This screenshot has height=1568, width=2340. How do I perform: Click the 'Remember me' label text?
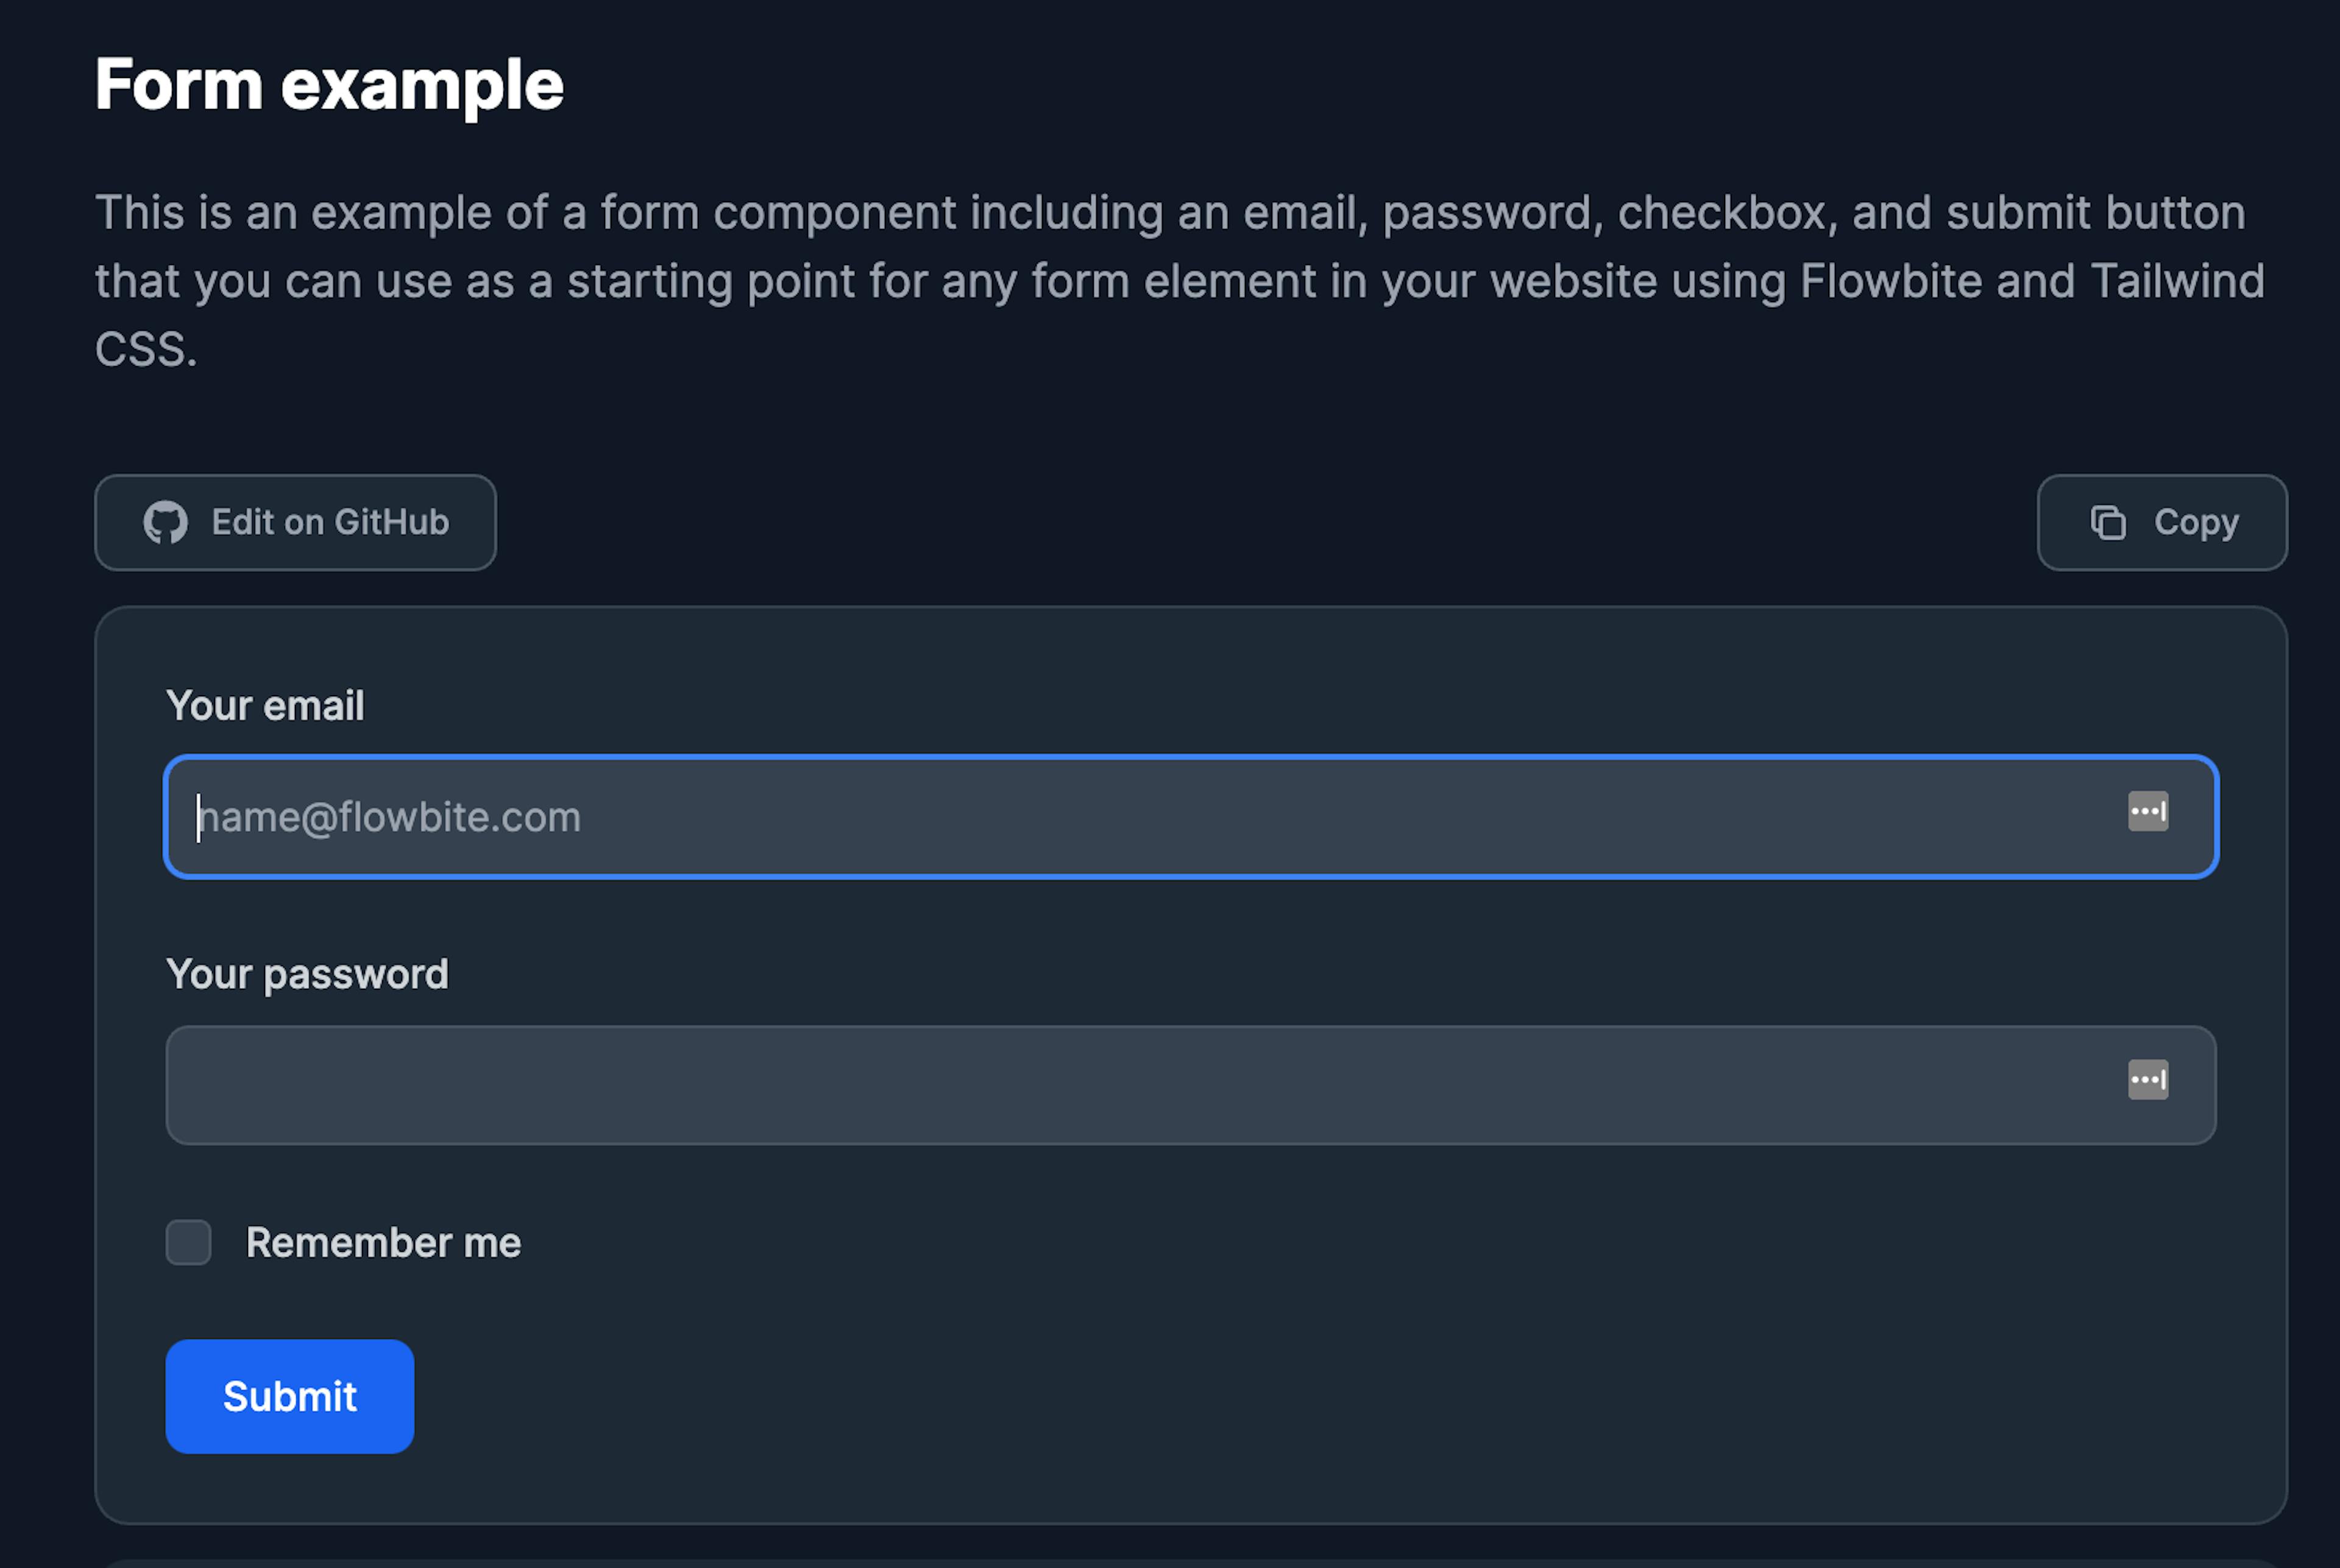coord(383,1242)
